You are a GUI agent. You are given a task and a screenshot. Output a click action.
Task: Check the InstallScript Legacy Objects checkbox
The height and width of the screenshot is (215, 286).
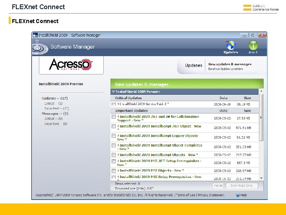(114, 136)
